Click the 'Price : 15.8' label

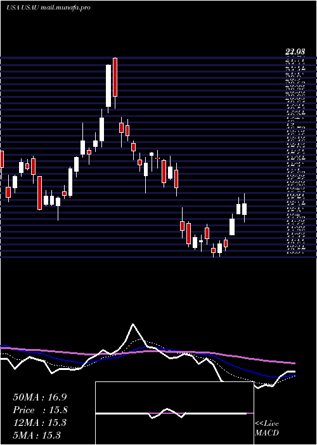pos(40,410)
